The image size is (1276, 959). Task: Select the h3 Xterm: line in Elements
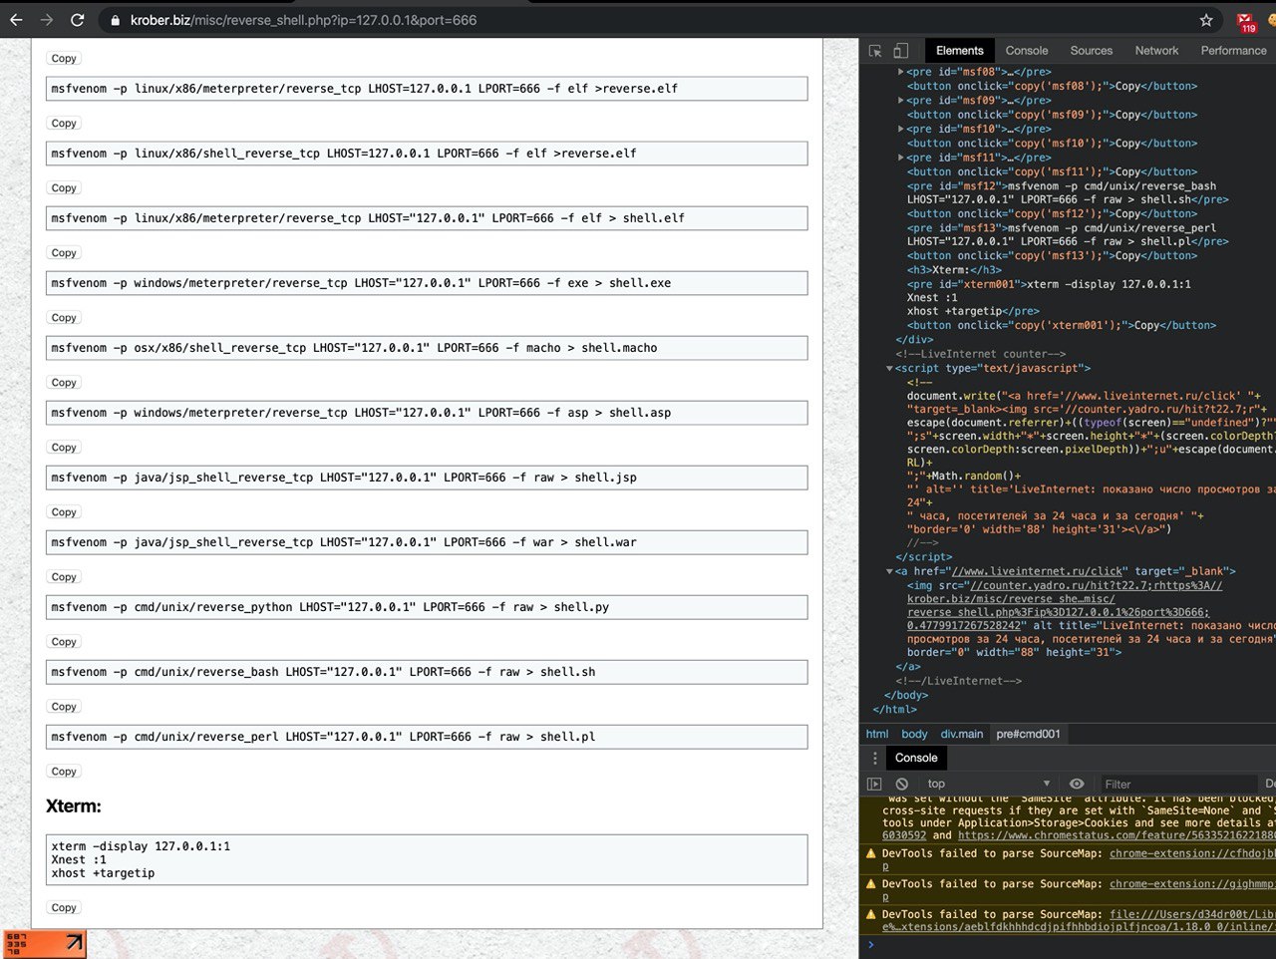pos(954,270)
